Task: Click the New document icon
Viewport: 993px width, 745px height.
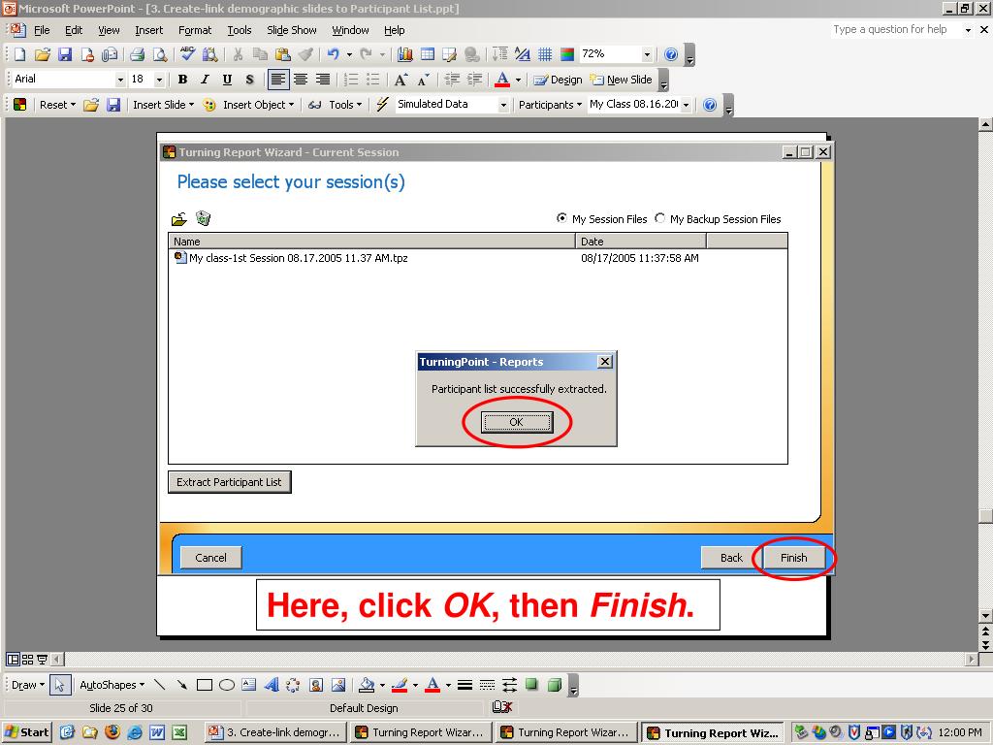Action: point(19,54)
